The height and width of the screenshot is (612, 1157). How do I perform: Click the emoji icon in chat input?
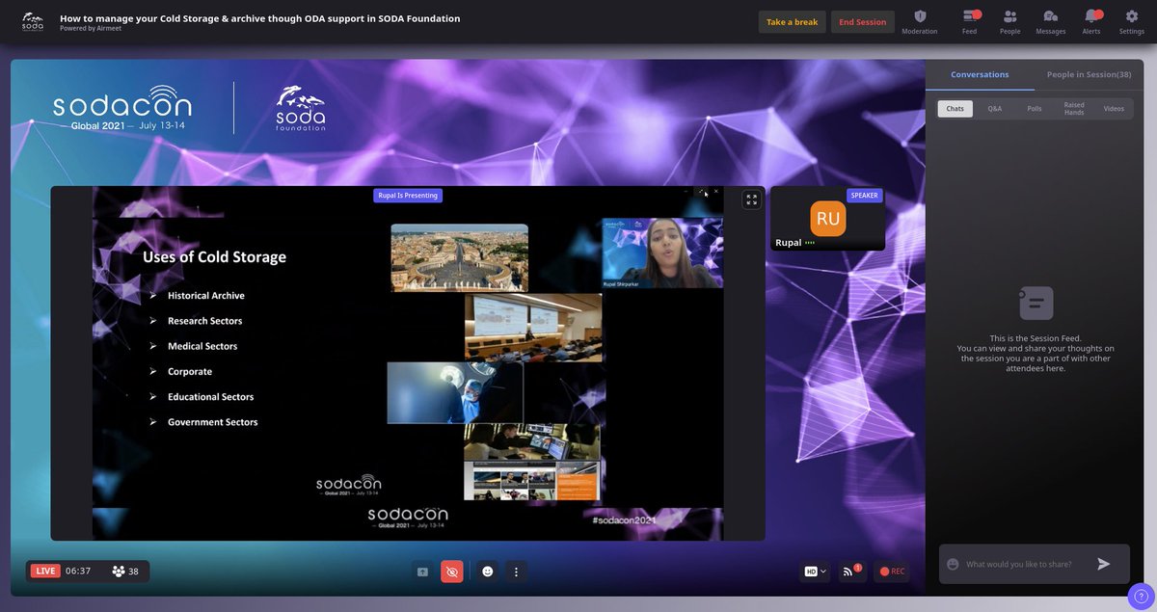click(953, 564)
